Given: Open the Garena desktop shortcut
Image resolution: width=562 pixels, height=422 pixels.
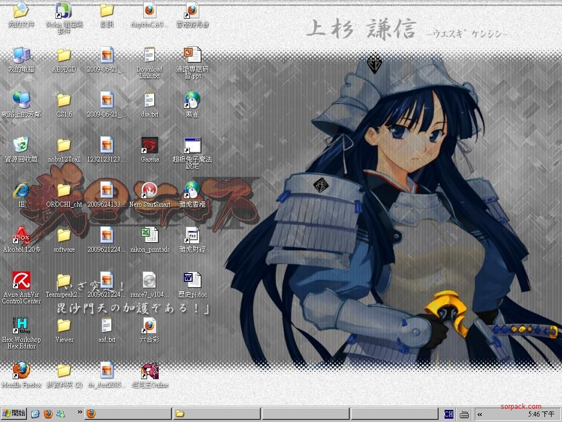Looking at the screenshot, I should [149, 146].
